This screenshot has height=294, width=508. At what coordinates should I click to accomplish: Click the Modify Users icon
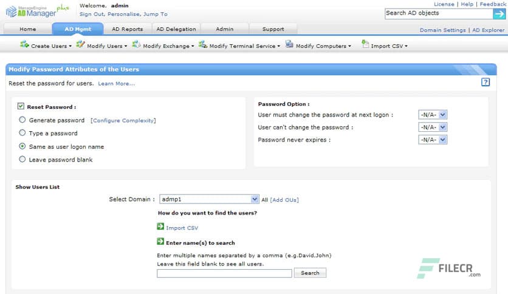click(80, 44)
